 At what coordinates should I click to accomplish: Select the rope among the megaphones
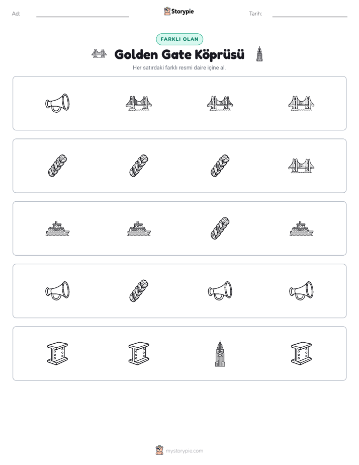click(139, 291)
